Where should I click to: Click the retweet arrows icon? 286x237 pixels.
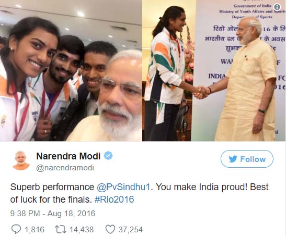click(x=61, y=229)
